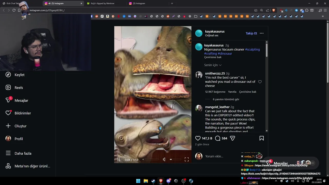This screenshot has height=185, width=329.
Task: Open File Explorer from the taskbar
Action: 146,181
